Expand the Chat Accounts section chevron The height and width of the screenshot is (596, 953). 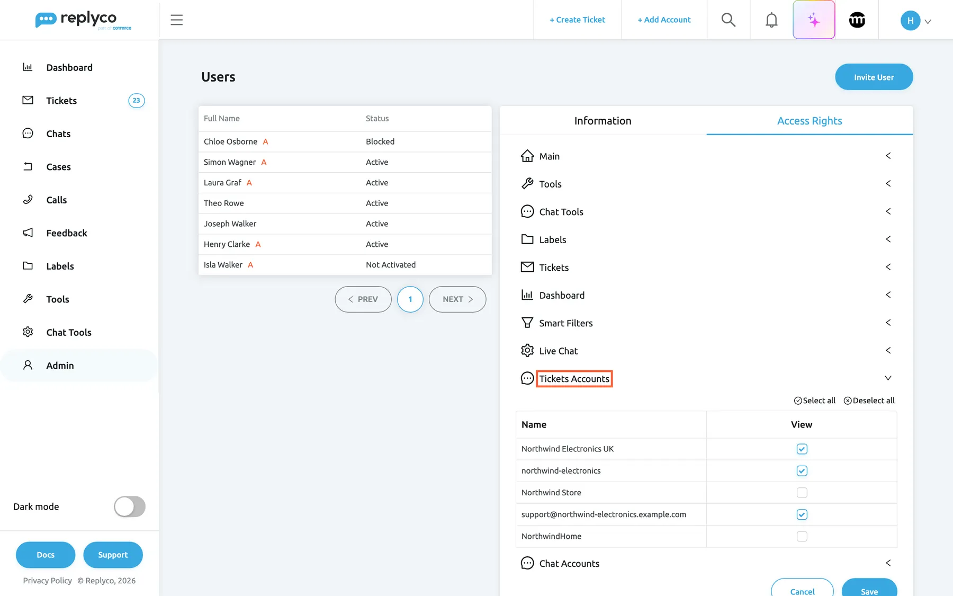888,563
